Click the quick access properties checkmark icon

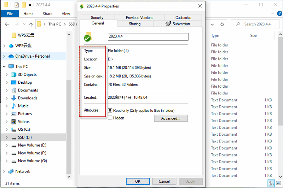(17, 5)
